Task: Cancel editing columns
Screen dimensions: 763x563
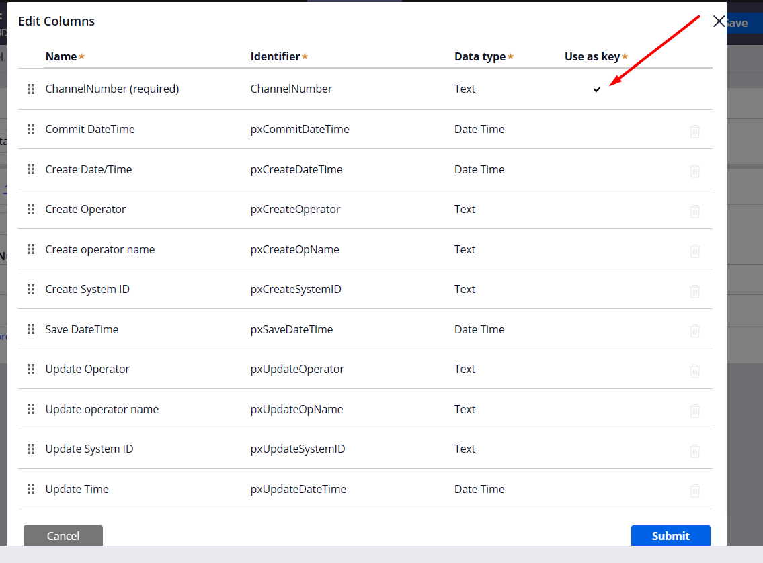Action: (x=63, y=535)
